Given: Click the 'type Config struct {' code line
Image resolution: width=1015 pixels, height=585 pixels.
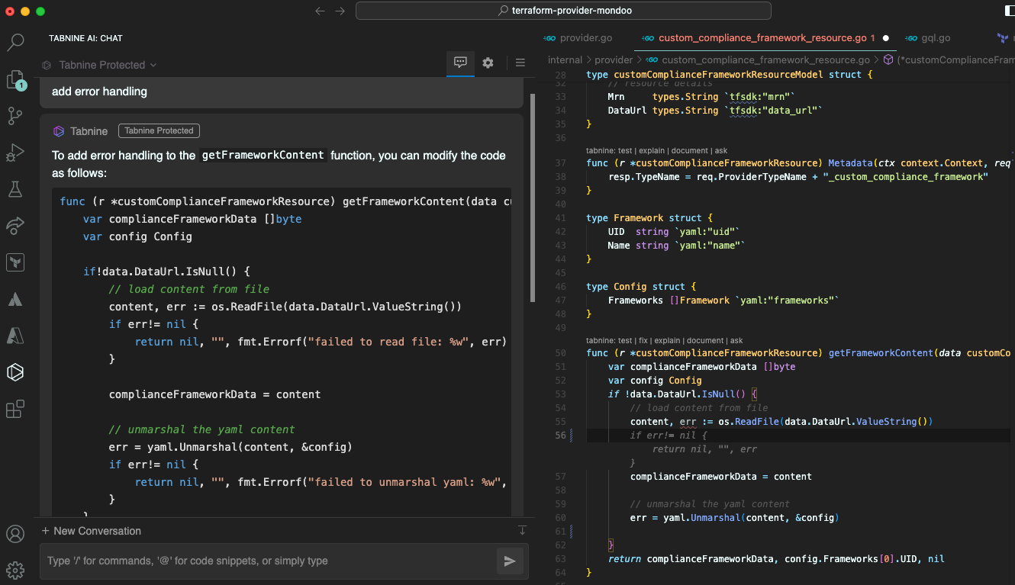Looking at the screenshot, I should click(x=641, y=287).
